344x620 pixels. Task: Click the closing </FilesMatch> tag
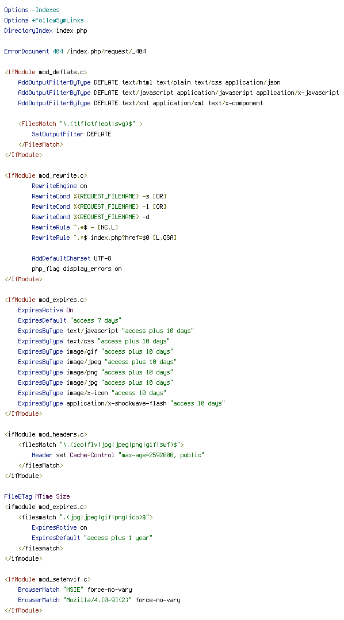coord(40,144)
